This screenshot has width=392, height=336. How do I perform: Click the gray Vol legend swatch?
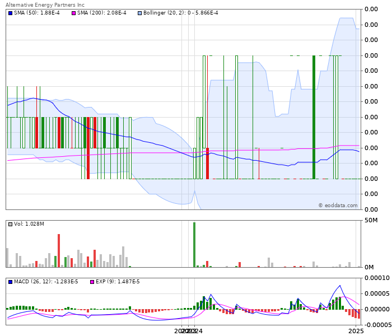[x=10, y=224]
